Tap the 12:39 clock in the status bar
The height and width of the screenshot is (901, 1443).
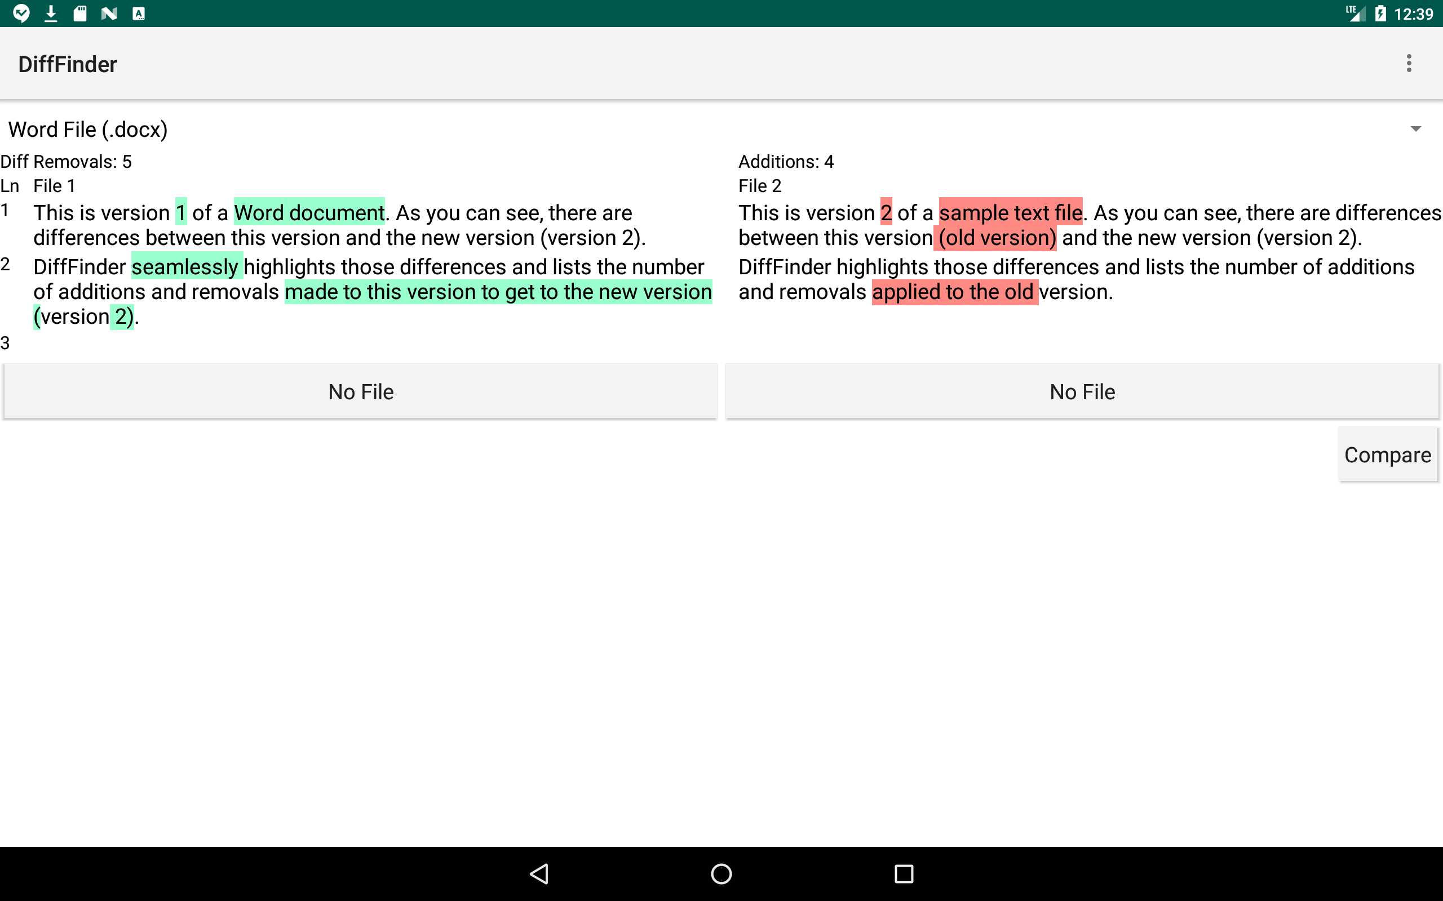[x=1412, y=12]
